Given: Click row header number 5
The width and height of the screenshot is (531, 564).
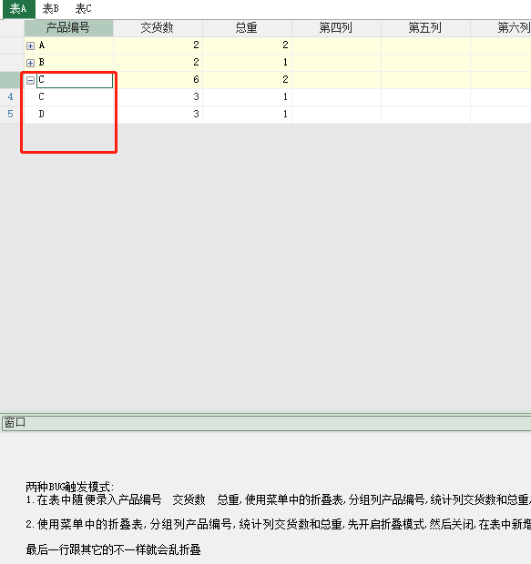Looking at the screenshot, I should (x=11, y=114).
